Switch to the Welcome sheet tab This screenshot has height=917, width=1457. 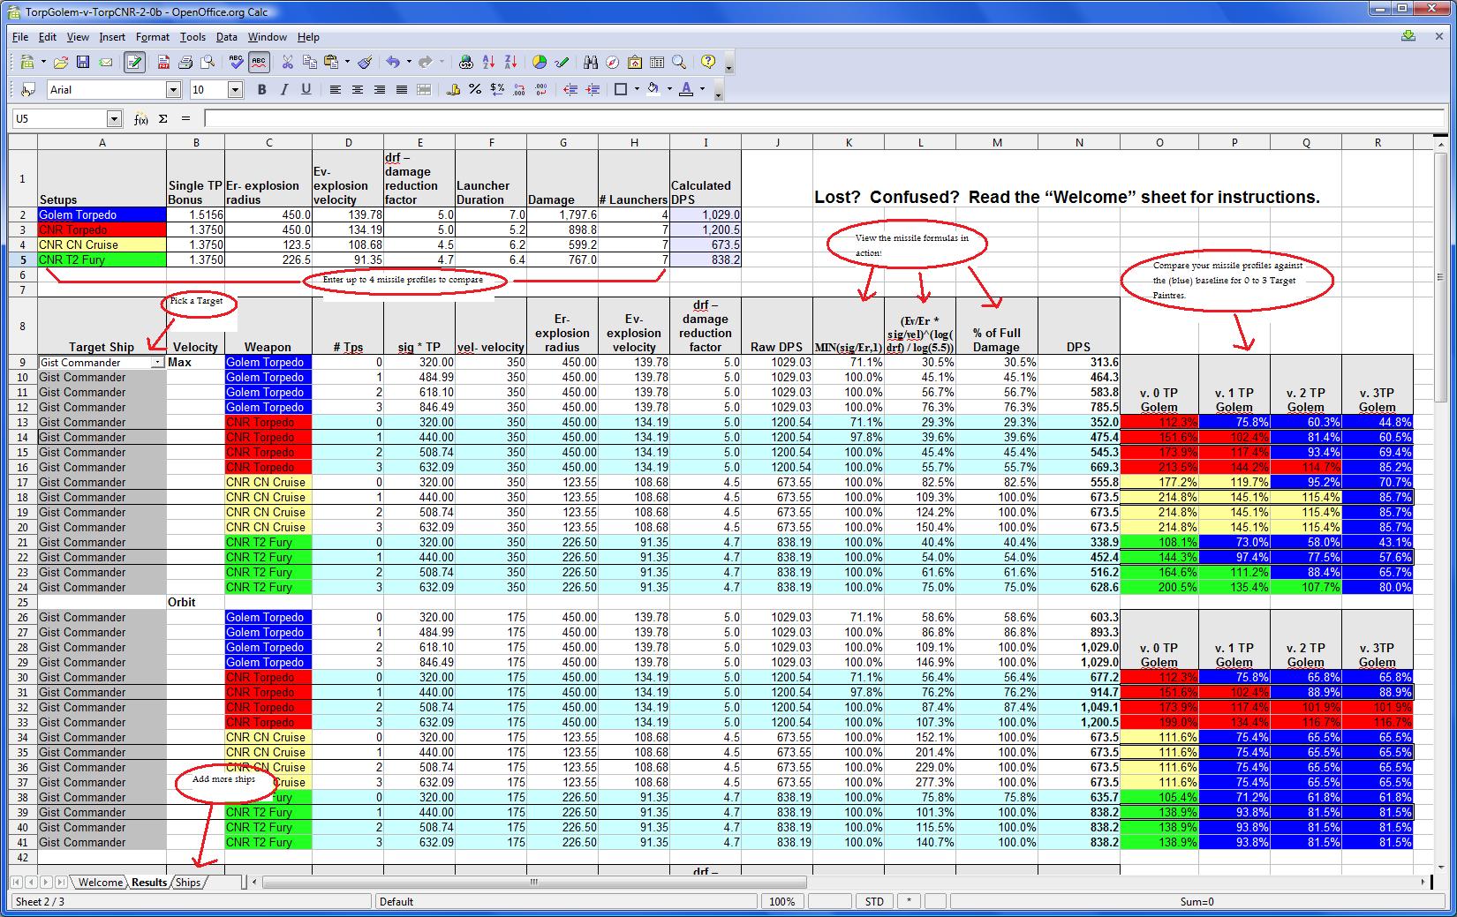pyautogui.click(x=100, y=882)
